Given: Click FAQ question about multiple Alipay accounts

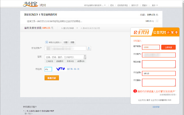Looking at the screenshot, I should (39, 111).
